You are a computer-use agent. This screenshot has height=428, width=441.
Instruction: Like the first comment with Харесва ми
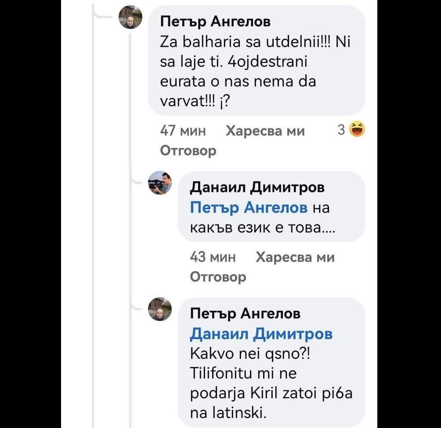(x=265, y=131)
